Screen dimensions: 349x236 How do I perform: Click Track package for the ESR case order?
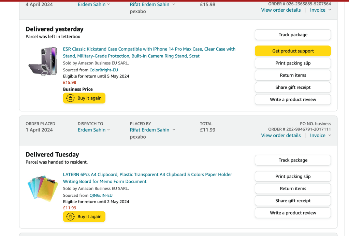[293, 35]
